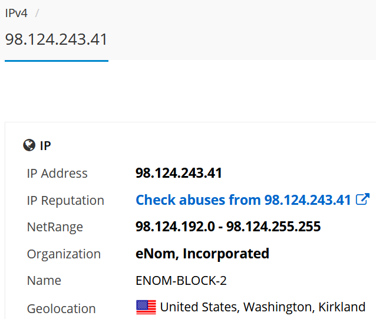This screenshot has height=319, width=376.
Task: Click the United States, Washington, Kirkland text
Action: click(x=263, y=307)
